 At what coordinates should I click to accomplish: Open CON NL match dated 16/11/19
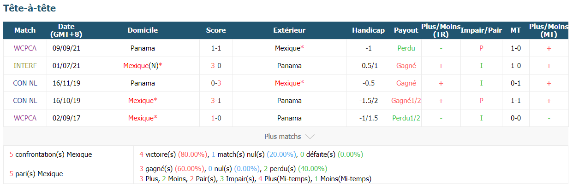coord(25,83)
